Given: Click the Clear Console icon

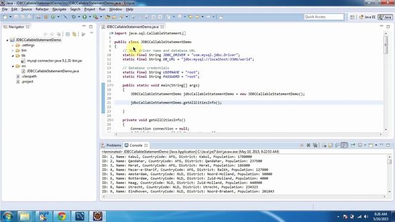Looking at the screenshot, I should 324,146.
